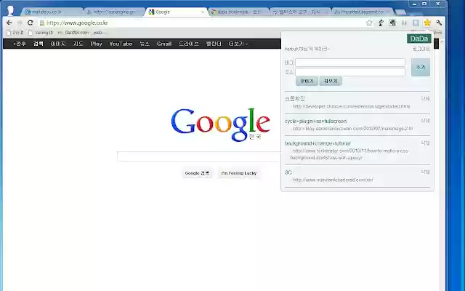Open YouTube in the Google black bar
Viewport: 465px width, 291px height.
[121, 44]
